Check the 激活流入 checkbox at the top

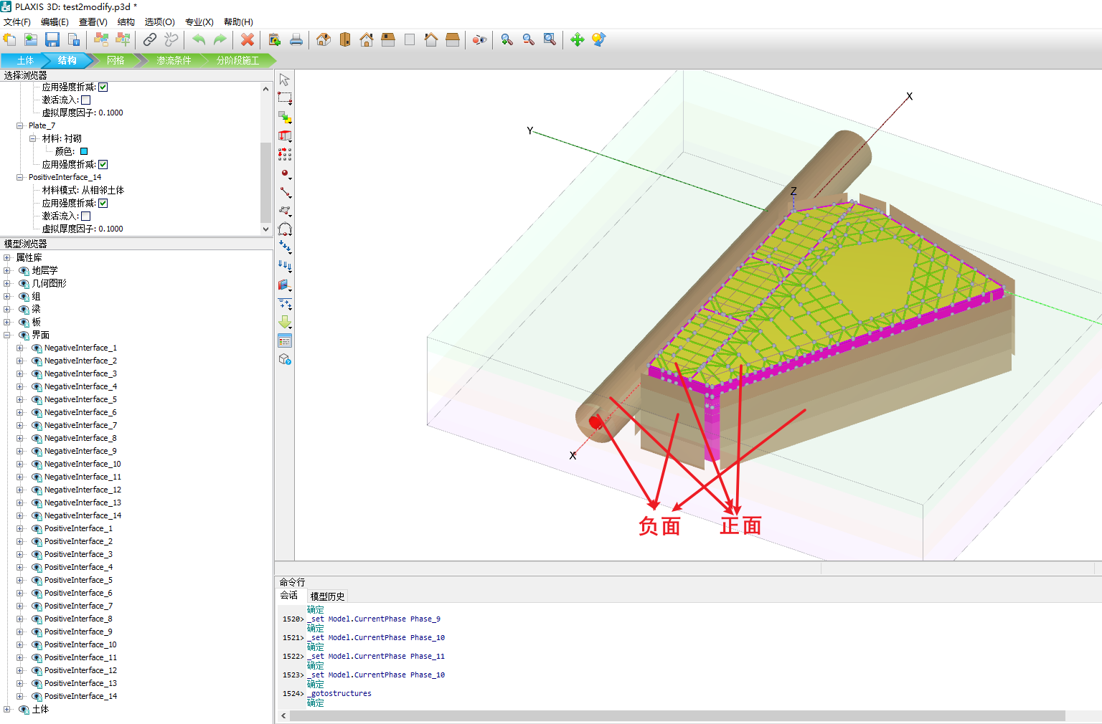point(85,100)
